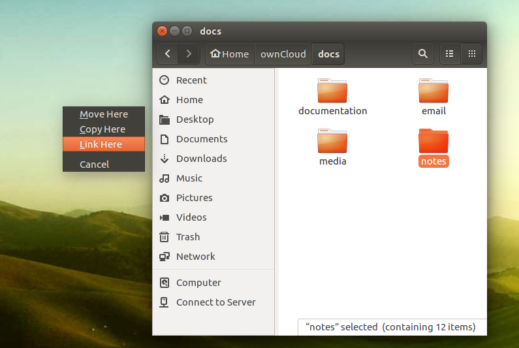Click the Videos icon in sidebar

164,217
